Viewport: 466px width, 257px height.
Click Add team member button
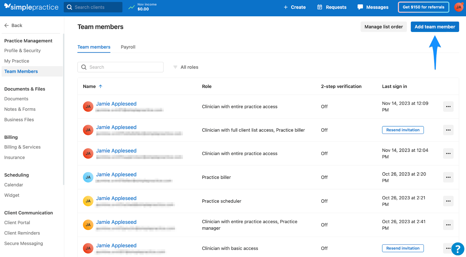435,27
